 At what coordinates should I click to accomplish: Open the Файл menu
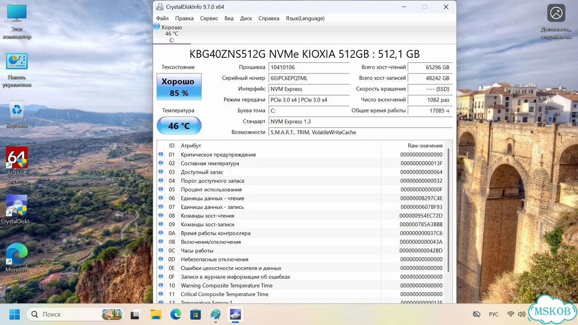coord(163,19)
